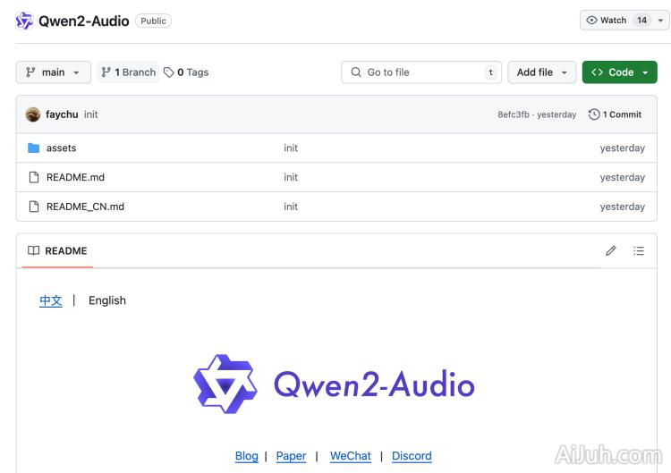Edit README with the pencil icon
Viewport: 671px width, 473px height.
[611, 250]
